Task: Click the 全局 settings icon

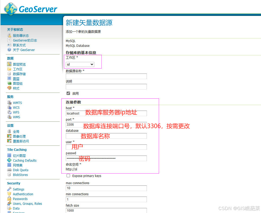Action: tap(9, 131)
